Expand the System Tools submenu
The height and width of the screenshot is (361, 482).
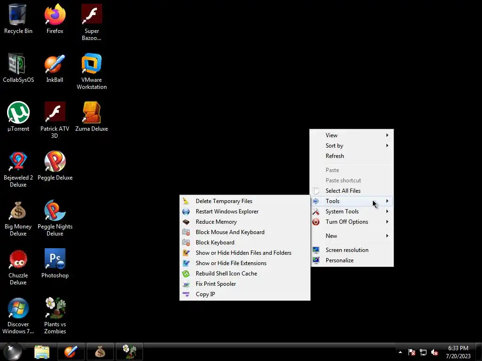click(x=352, y=212)
